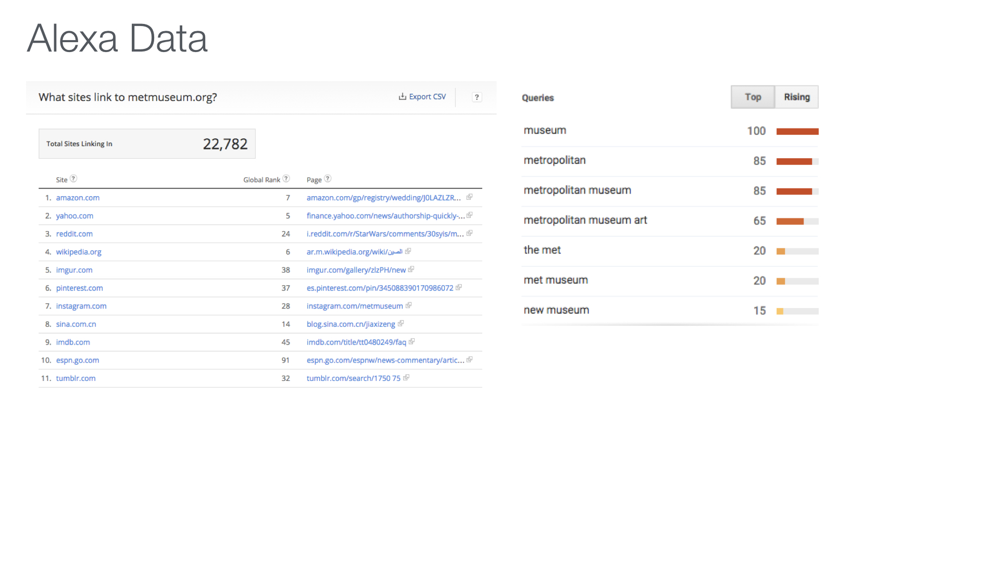Click the 'new museum' query bar
The height and width of the screenshot is (562, 1000).
797,311
